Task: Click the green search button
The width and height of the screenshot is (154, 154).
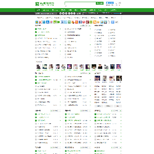Action: (x=100, y=3)
